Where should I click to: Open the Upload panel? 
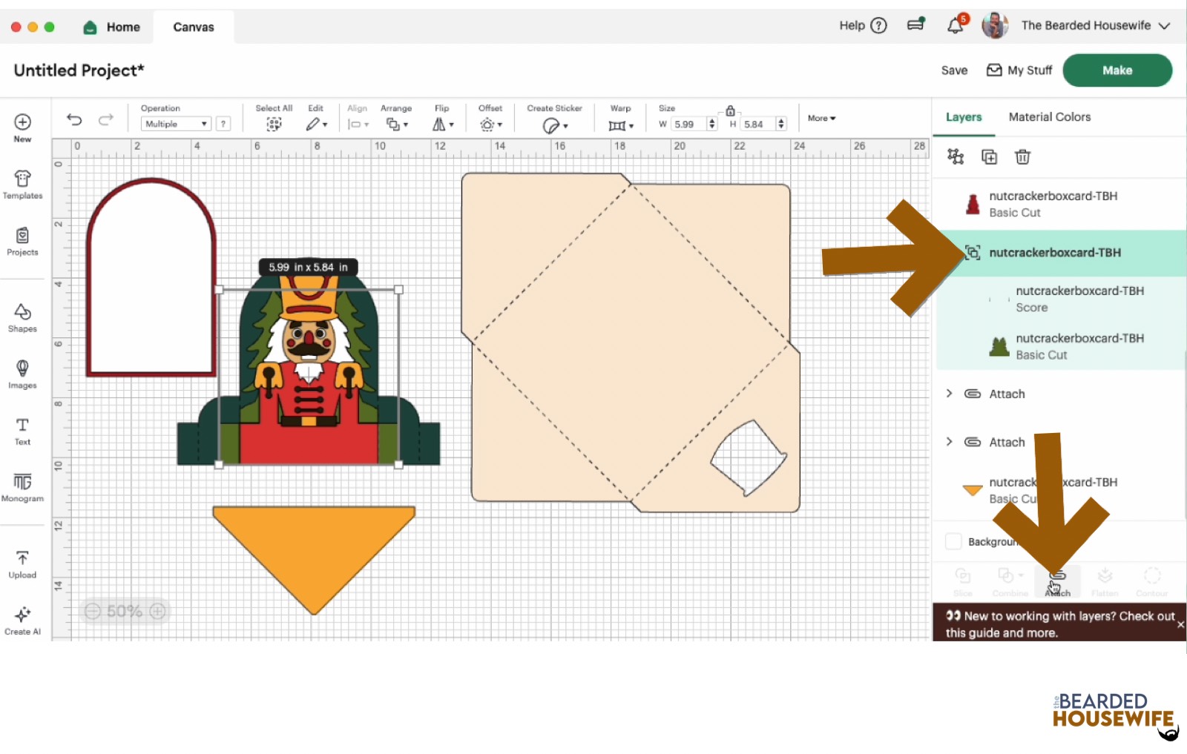[x=22, y=564]
